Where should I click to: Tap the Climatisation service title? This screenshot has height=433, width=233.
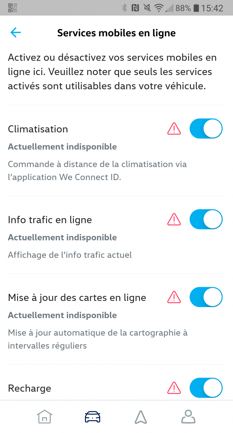click(38, 129)
